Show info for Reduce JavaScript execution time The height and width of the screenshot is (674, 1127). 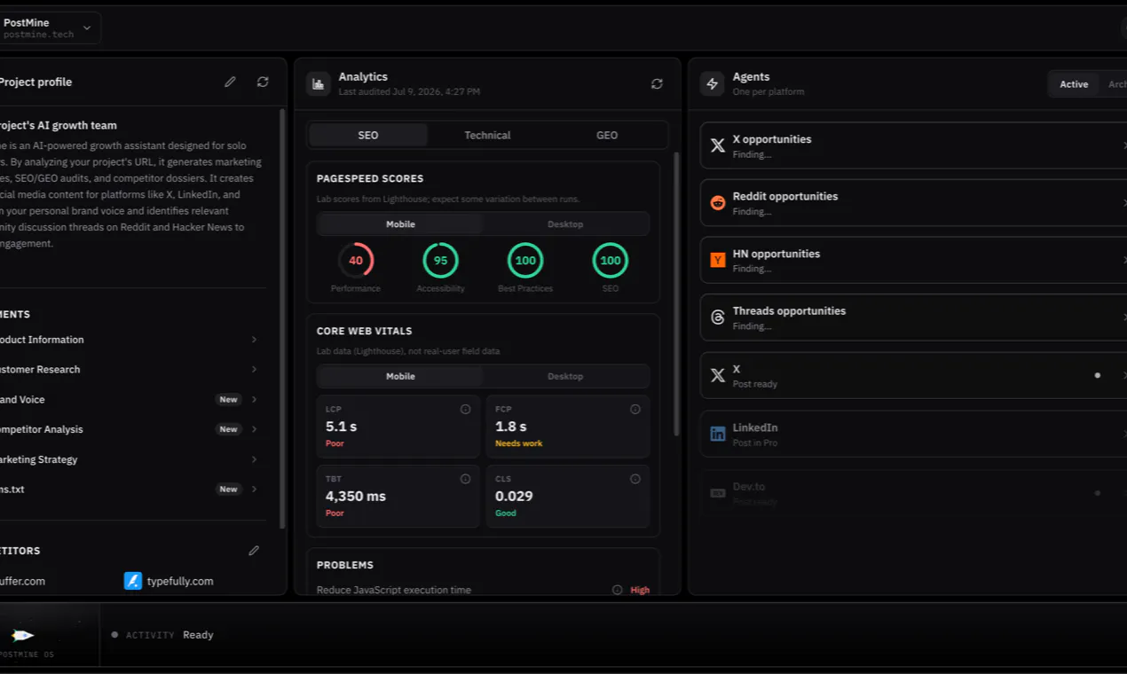[x=617, y=590]
